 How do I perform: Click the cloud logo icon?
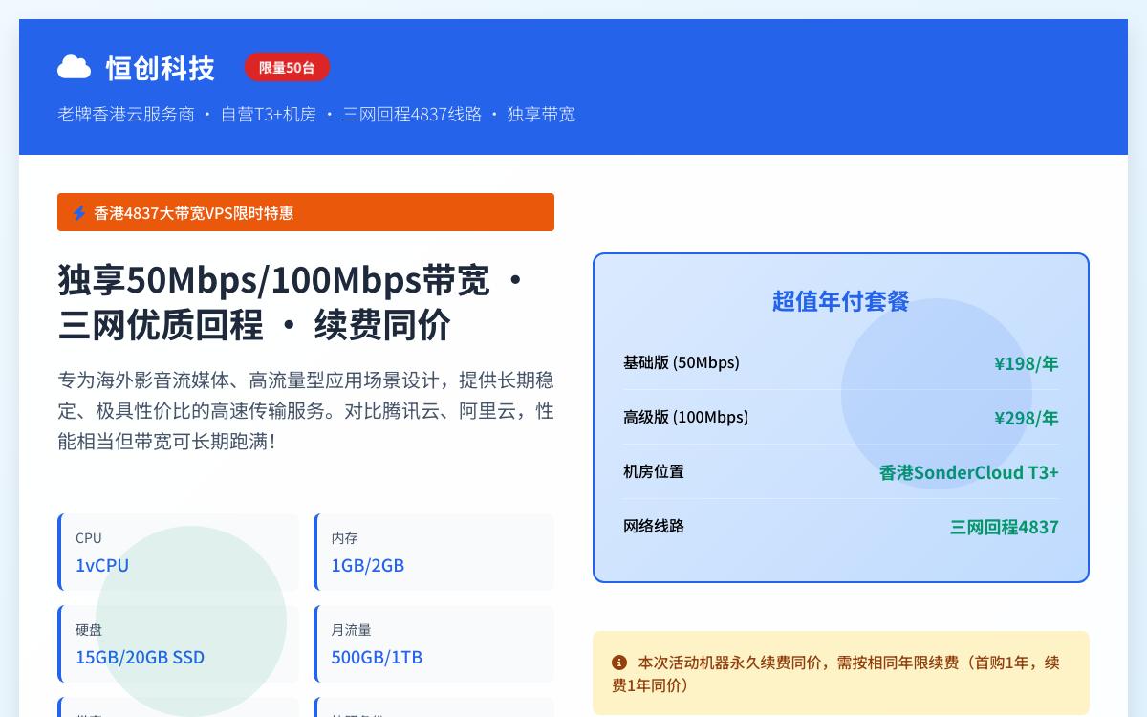75,67
